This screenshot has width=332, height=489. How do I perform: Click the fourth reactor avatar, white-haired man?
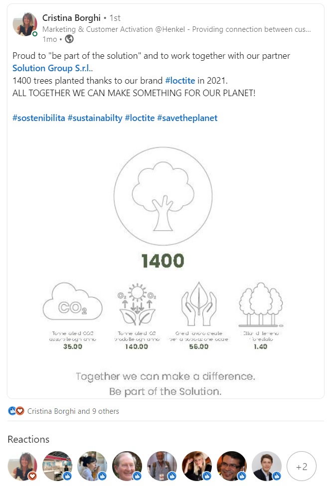127,466
